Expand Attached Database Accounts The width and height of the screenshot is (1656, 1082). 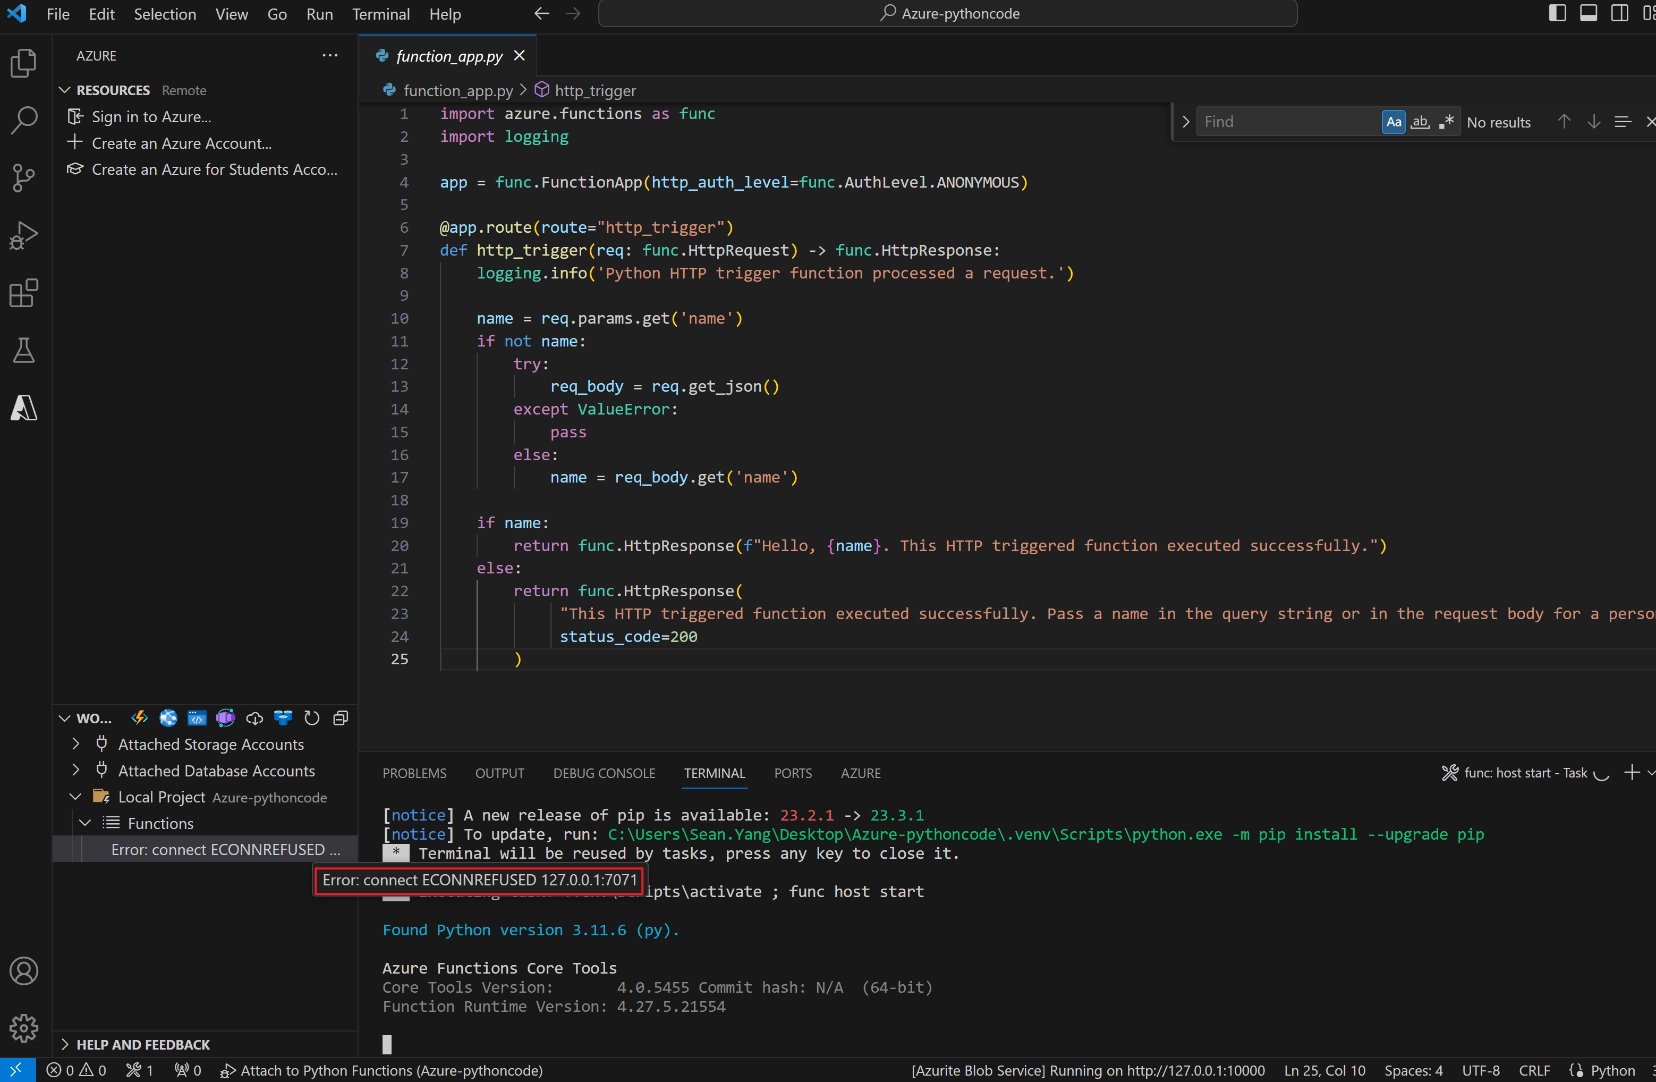[x=75, y=770]
